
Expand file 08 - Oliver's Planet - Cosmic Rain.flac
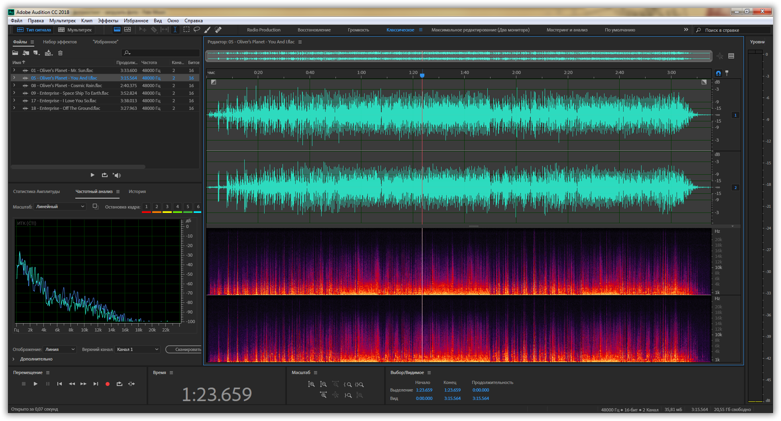click(14, 86)
